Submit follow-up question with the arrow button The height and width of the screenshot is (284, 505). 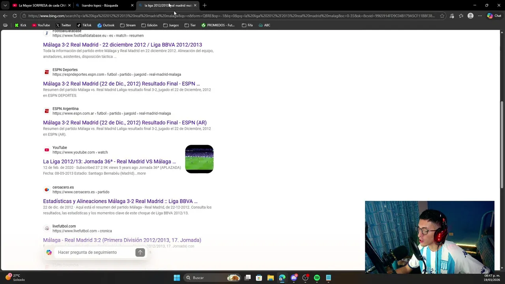click(140, 252)
